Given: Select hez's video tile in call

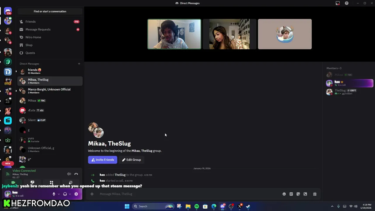Looking at the screenshot, I should tap(174, 34).
